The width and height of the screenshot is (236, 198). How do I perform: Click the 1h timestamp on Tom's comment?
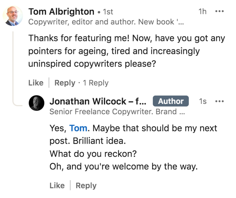click(202, 12)
